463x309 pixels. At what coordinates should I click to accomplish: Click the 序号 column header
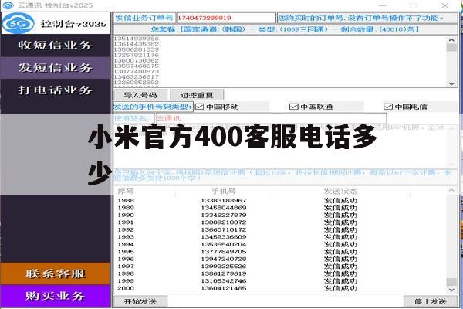tap(126, 192)
